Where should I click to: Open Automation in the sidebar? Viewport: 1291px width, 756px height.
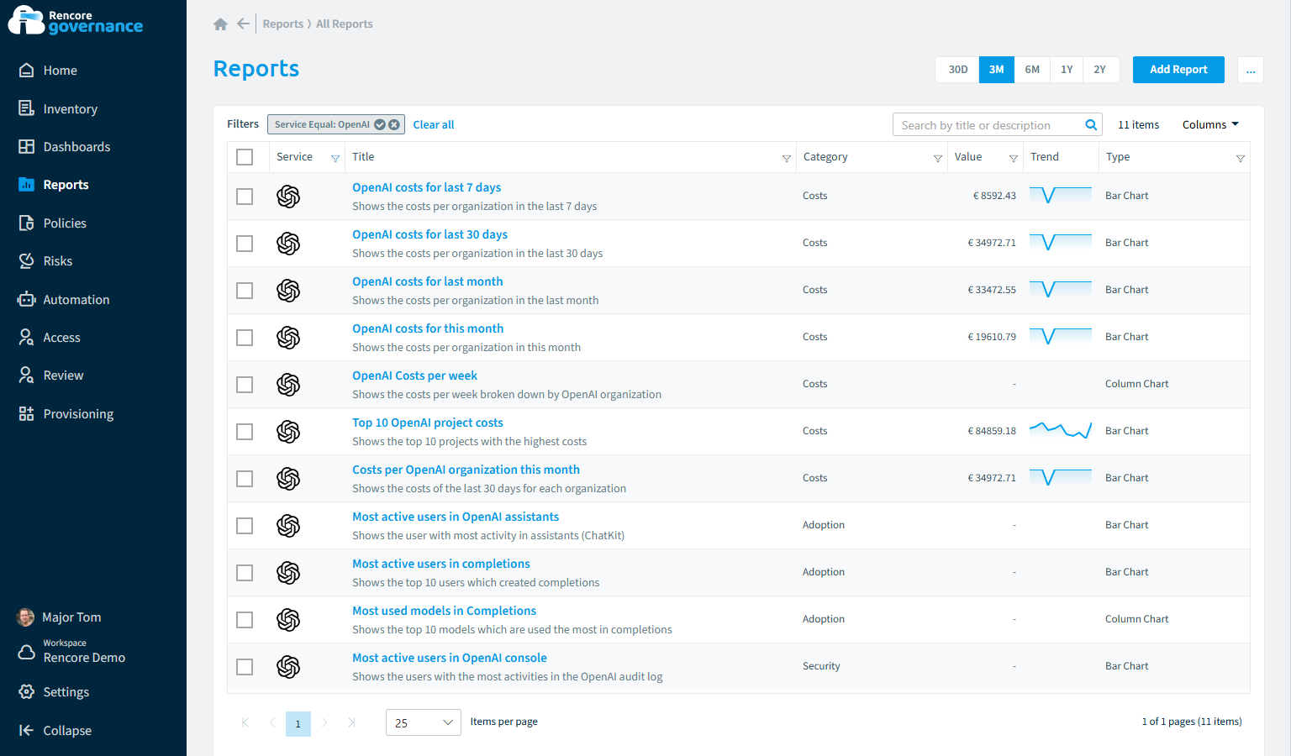click(76, 300)
